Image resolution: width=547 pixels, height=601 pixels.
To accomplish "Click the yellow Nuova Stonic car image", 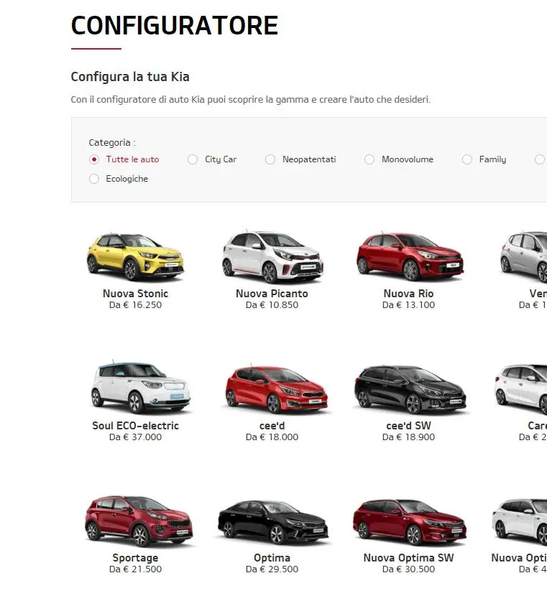I will 135,257.
